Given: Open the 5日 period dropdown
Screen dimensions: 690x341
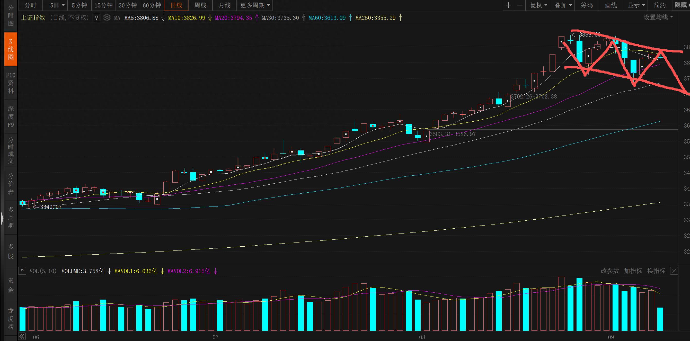Looking at the screenshot, I should coord(57,5).
